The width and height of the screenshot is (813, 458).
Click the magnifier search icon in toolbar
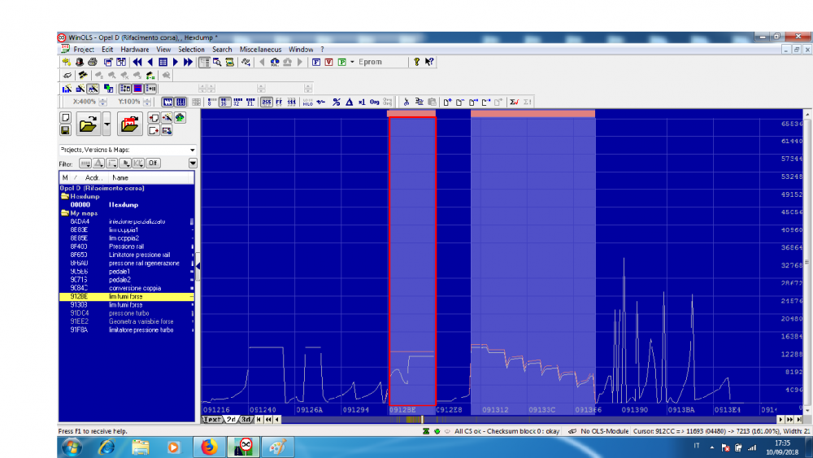pos(217,62)
